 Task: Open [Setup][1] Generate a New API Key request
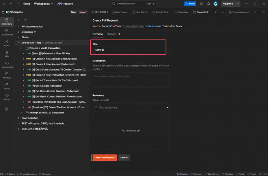[x=51, y=54]
